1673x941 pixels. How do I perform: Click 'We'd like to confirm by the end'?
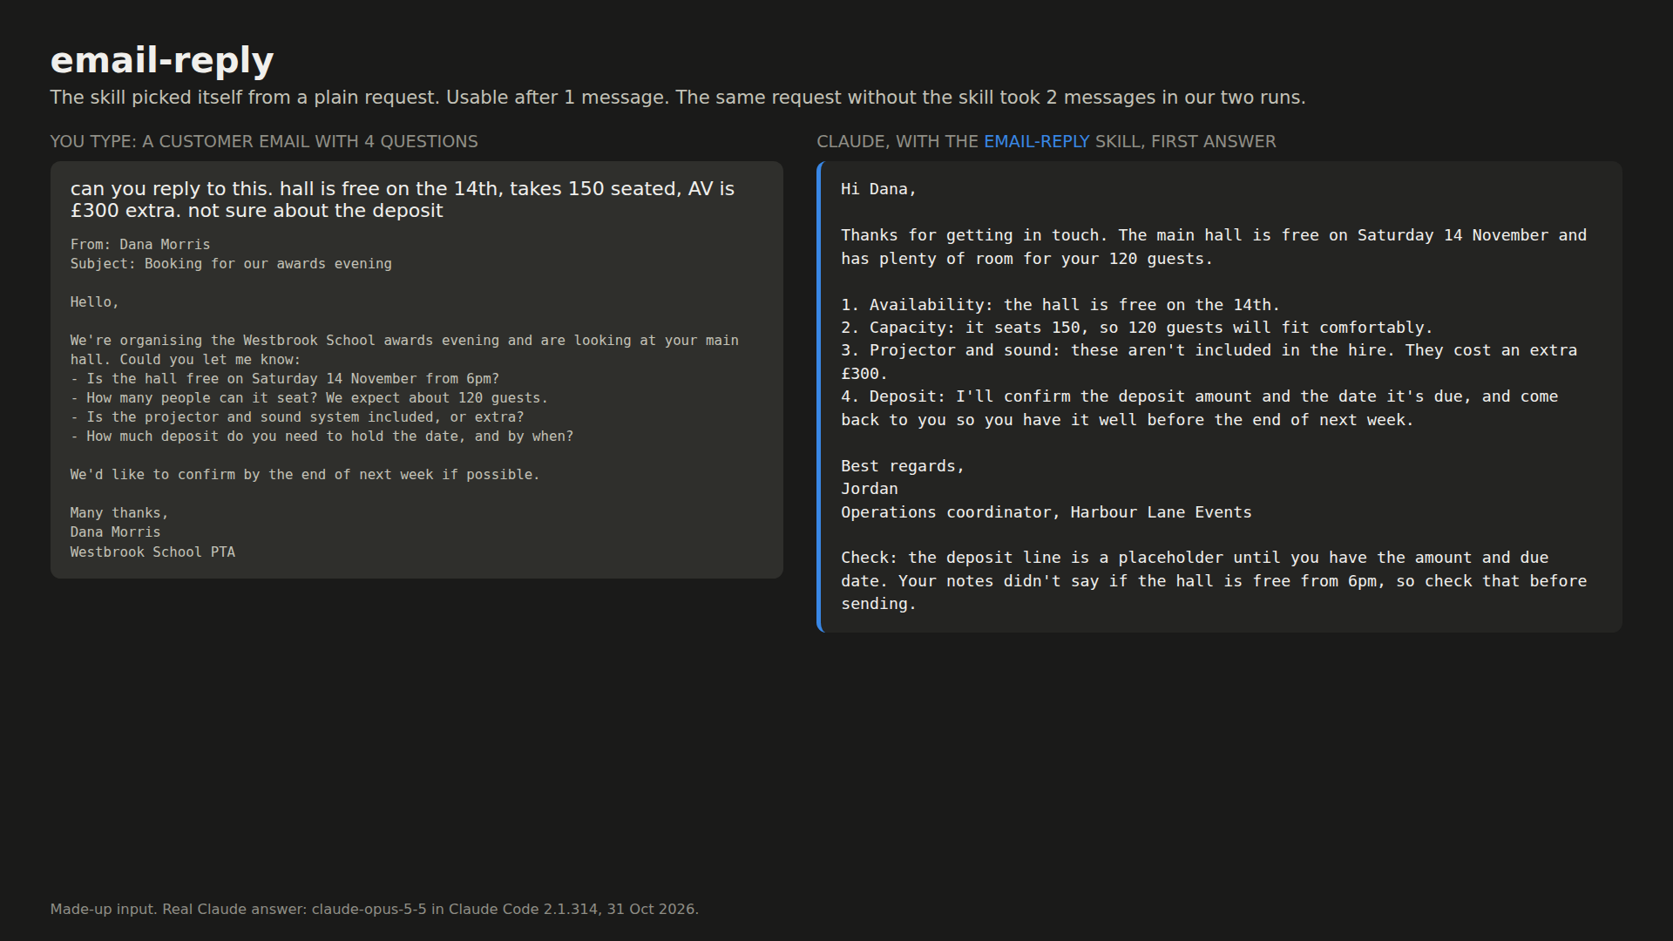305,475
